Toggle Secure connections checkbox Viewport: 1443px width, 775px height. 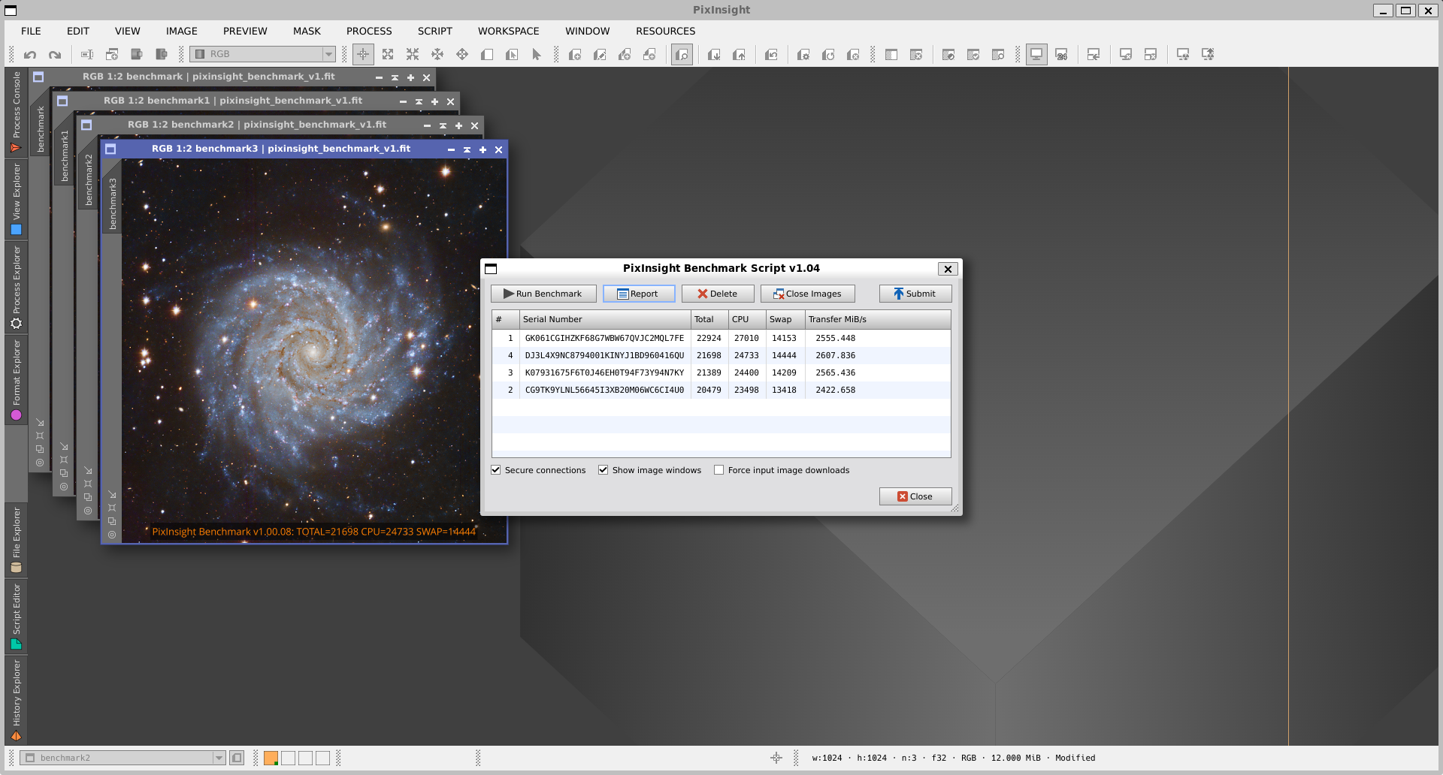(496, 470)
